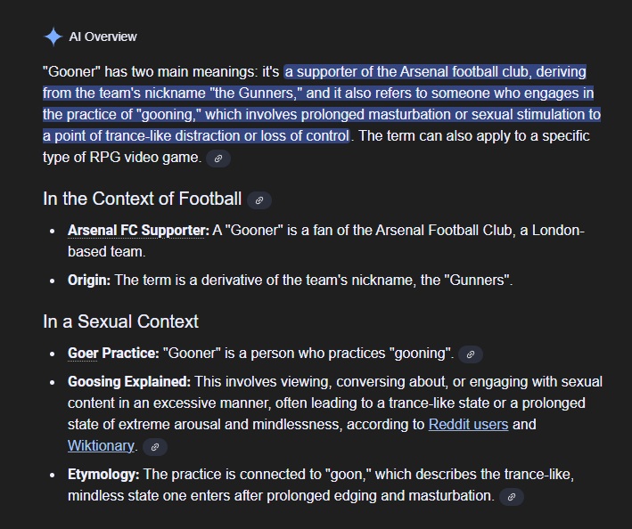Click the bold "Goosing Explained:" label
This screenshot has height=529, width=632.
(x=129, y=381)
